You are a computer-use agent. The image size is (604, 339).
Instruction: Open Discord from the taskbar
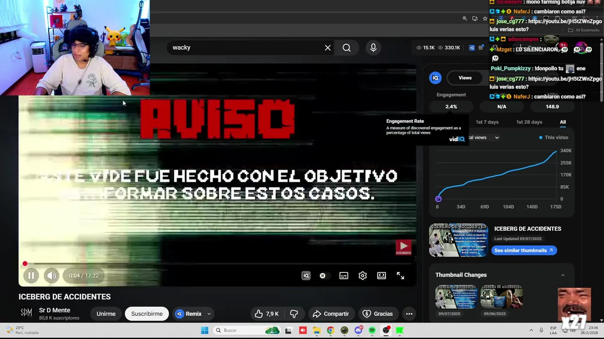358,331
